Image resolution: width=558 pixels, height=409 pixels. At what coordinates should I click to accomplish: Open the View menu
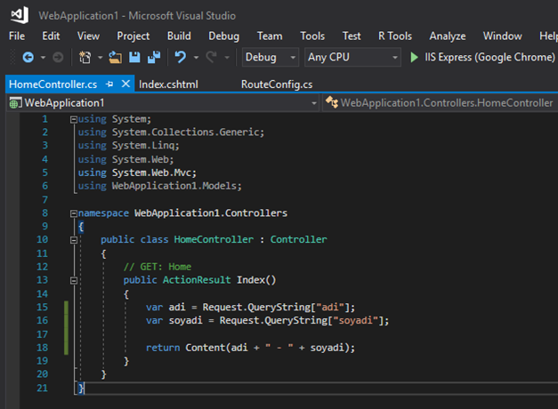point(88,36)
